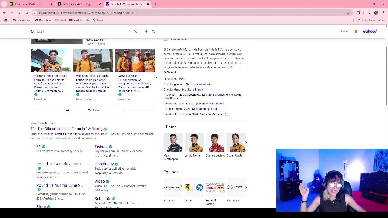Open the McLaren-Mercedes (9) link
The height and width of the screenshot is (218, 388).
click(x=214, y=114)
